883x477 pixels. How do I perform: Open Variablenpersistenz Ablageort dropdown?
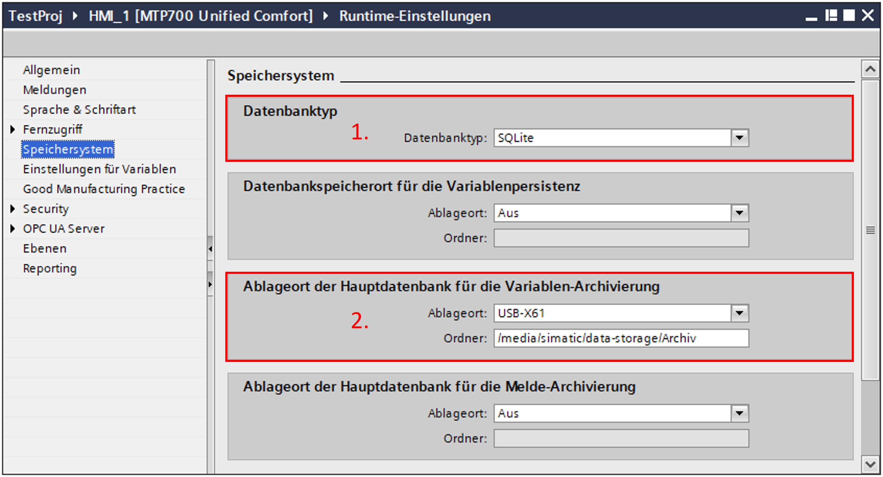(x=739, y=213)
